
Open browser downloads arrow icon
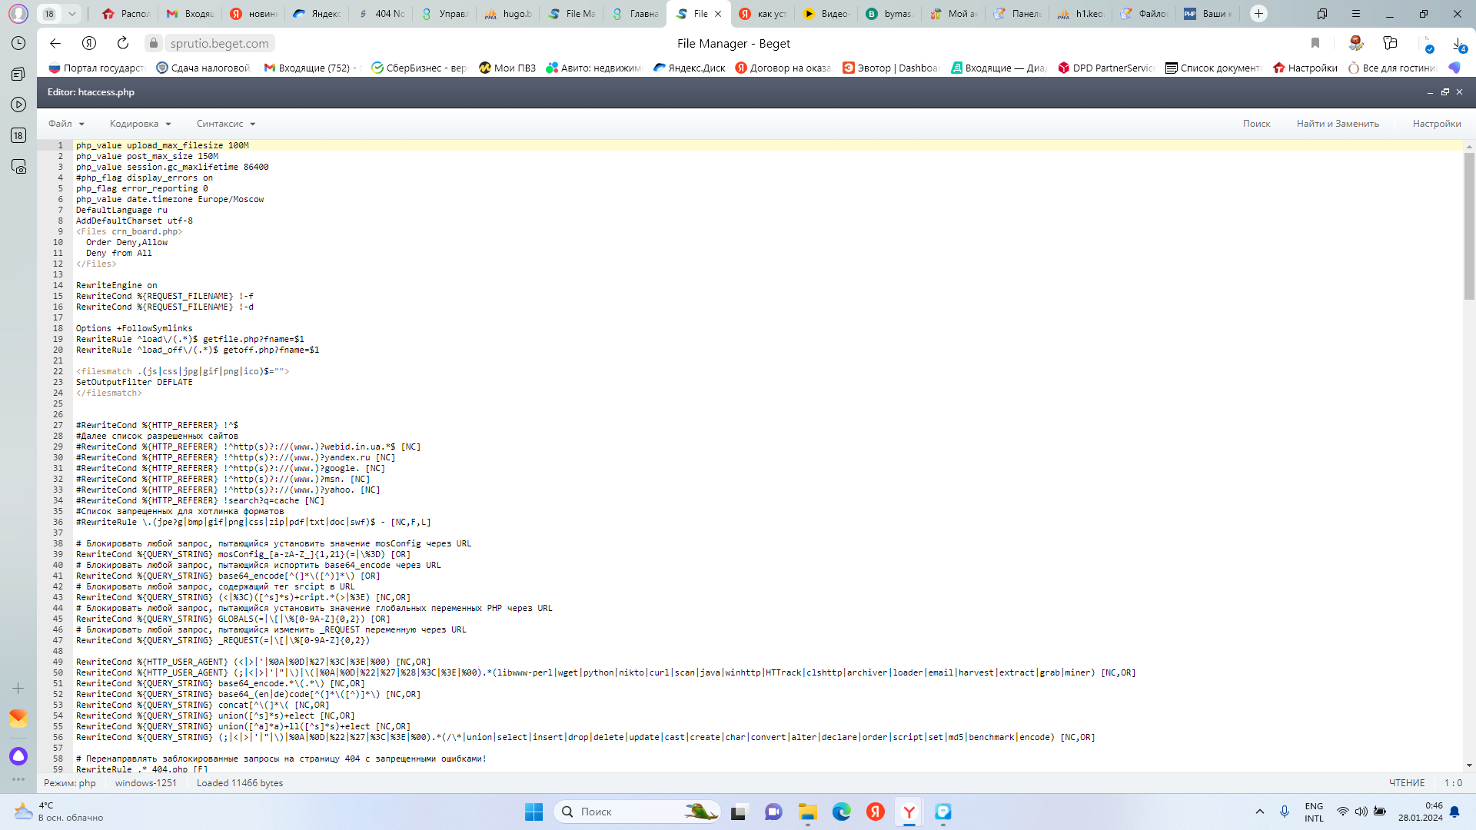tap(1458, 44)
